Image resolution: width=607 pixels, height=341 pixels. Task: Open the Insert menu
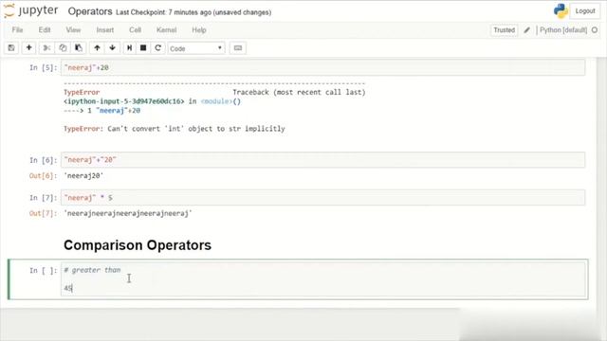[x=105, y=29]
